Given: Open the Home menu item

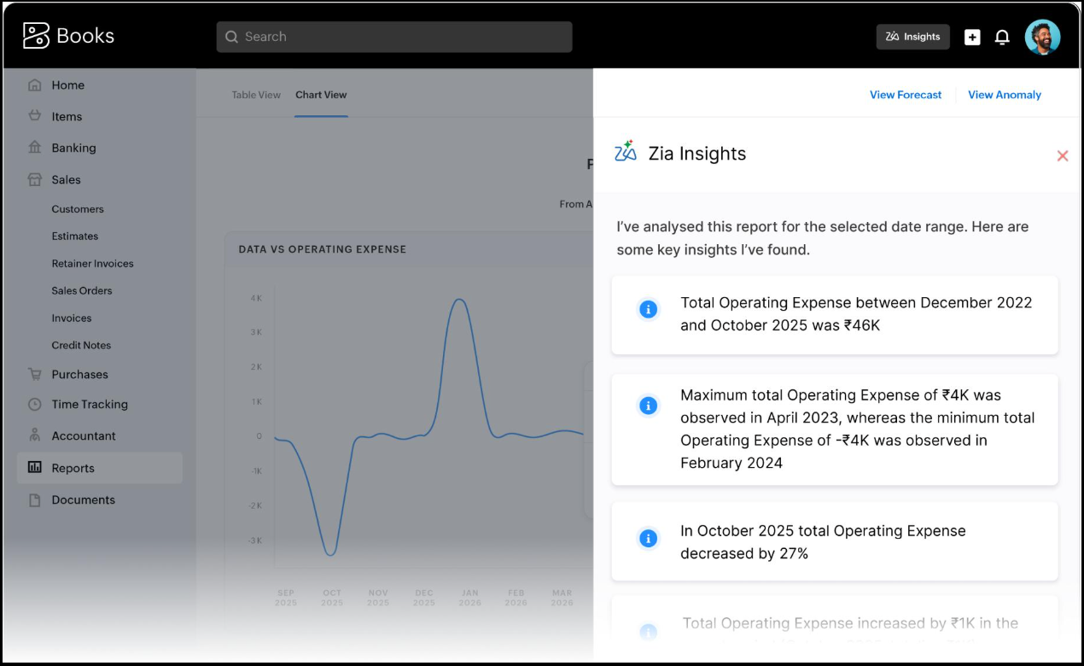Looking at the screenshot, I should (x=67, y=85).
